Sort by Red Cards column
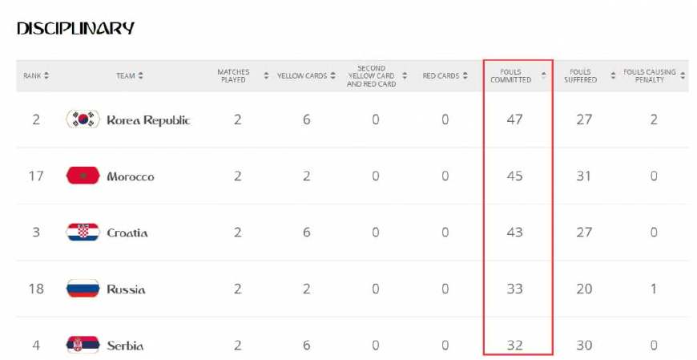This screenshot has height=360, width=697. click(465, 76)
